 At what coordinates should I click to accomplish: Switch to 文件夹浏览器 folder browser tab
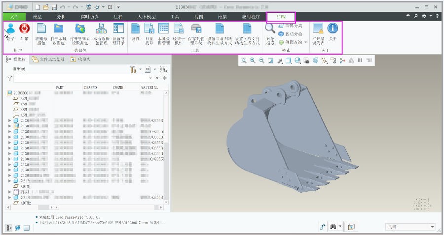(x=48, y=59)
